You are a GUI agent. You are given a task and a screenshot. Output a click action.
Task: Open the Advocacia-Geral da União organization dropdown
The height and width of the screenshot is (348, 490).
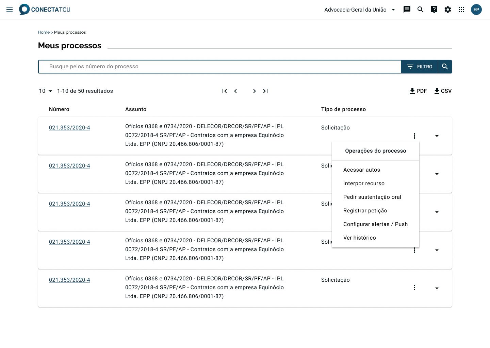(x=360, y=10)
